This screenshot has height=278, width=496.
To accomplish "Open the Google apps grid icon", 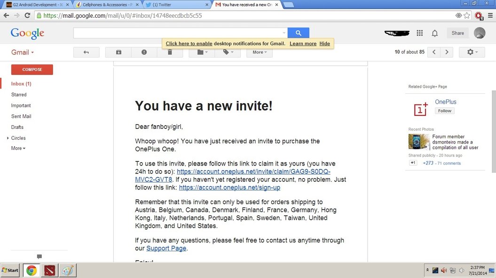I will click(420, 33).
